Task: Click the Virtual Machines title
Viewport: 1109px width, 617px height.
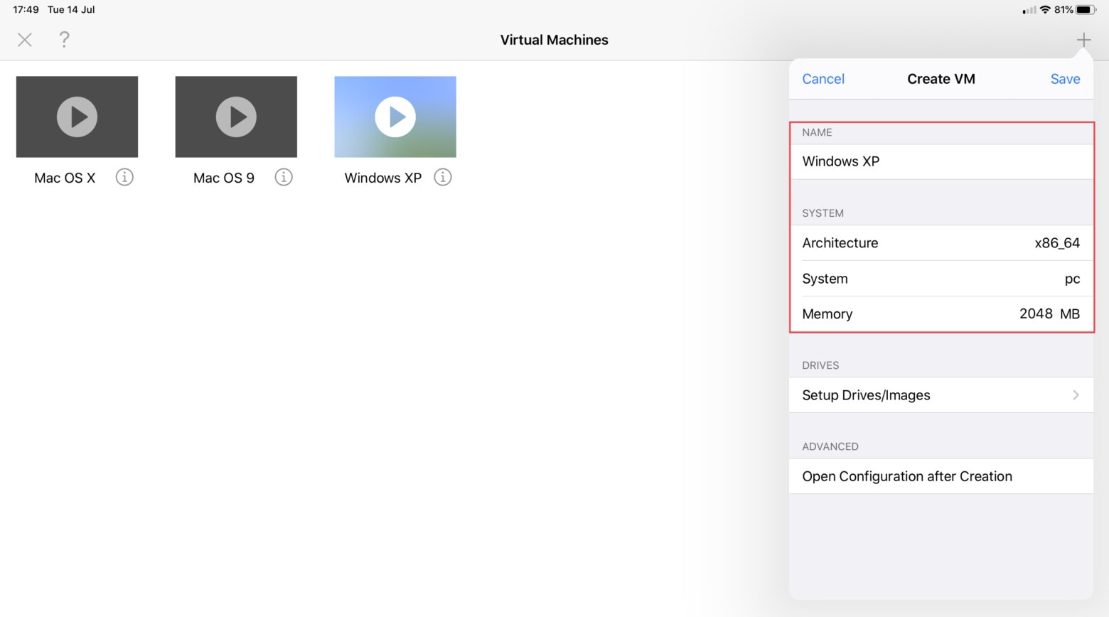Action: [554, 40]
